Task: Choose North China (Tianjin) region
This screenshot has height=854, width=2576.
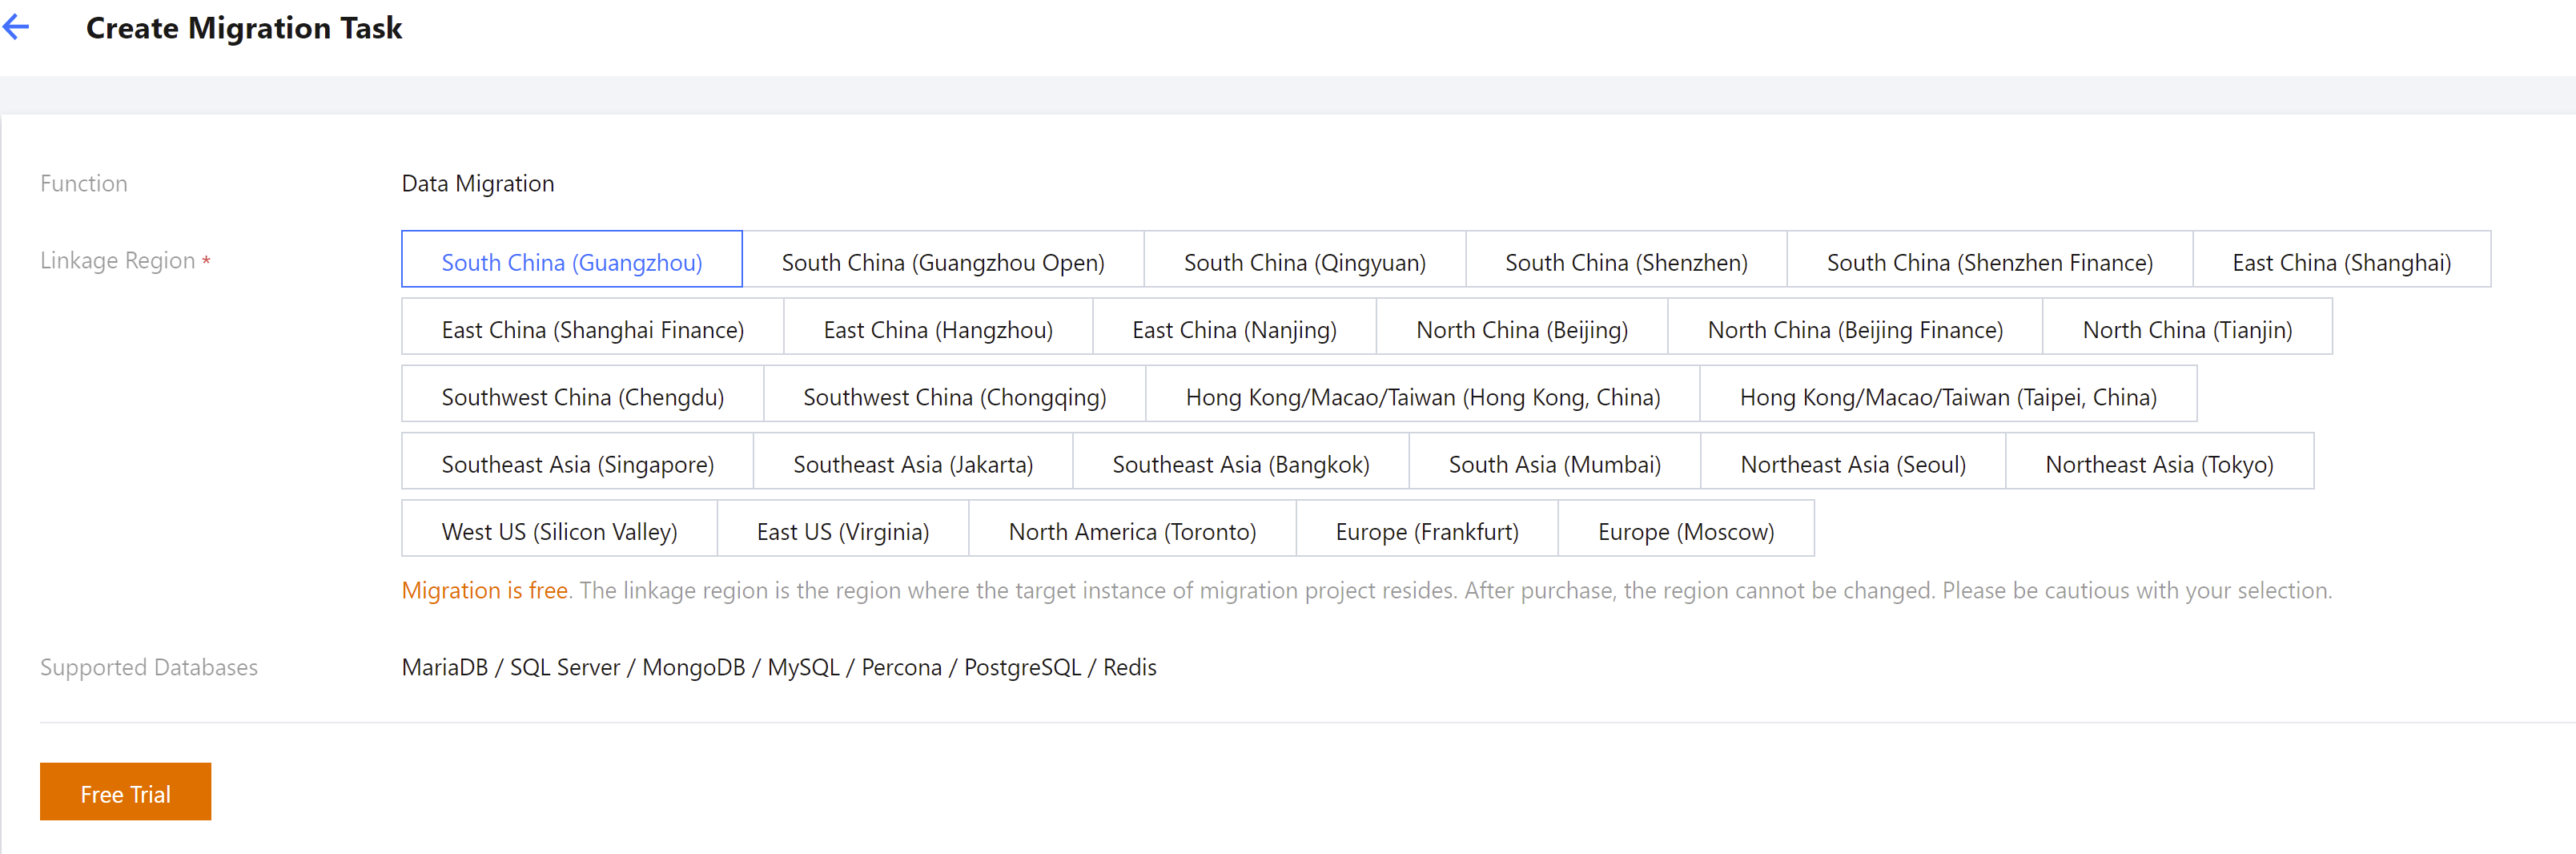Action: pyautogui.click(x=2188, y=327)
